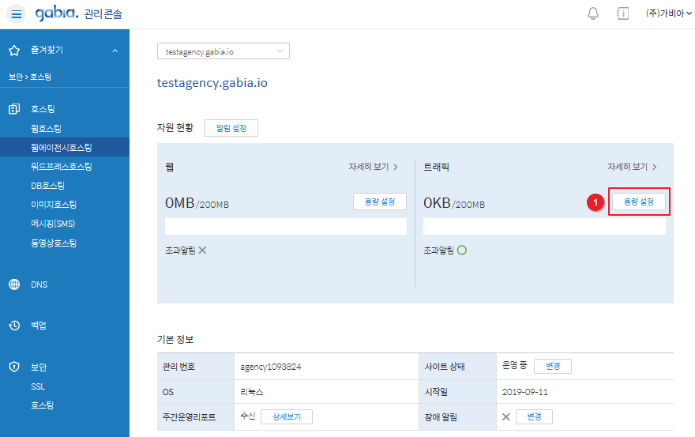This screenshot has width=695, height=437.
Task: Select 웹에이전시호스팅 in the sidebar
Action: click(x=62, y=148)
